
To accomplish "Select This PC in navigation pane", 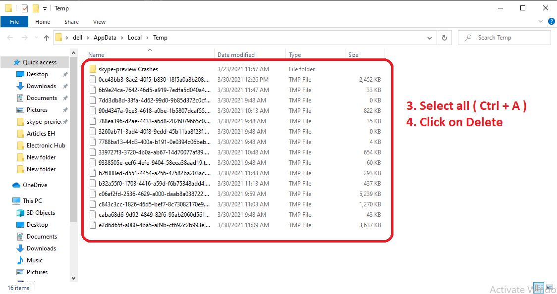I will 32,201.
